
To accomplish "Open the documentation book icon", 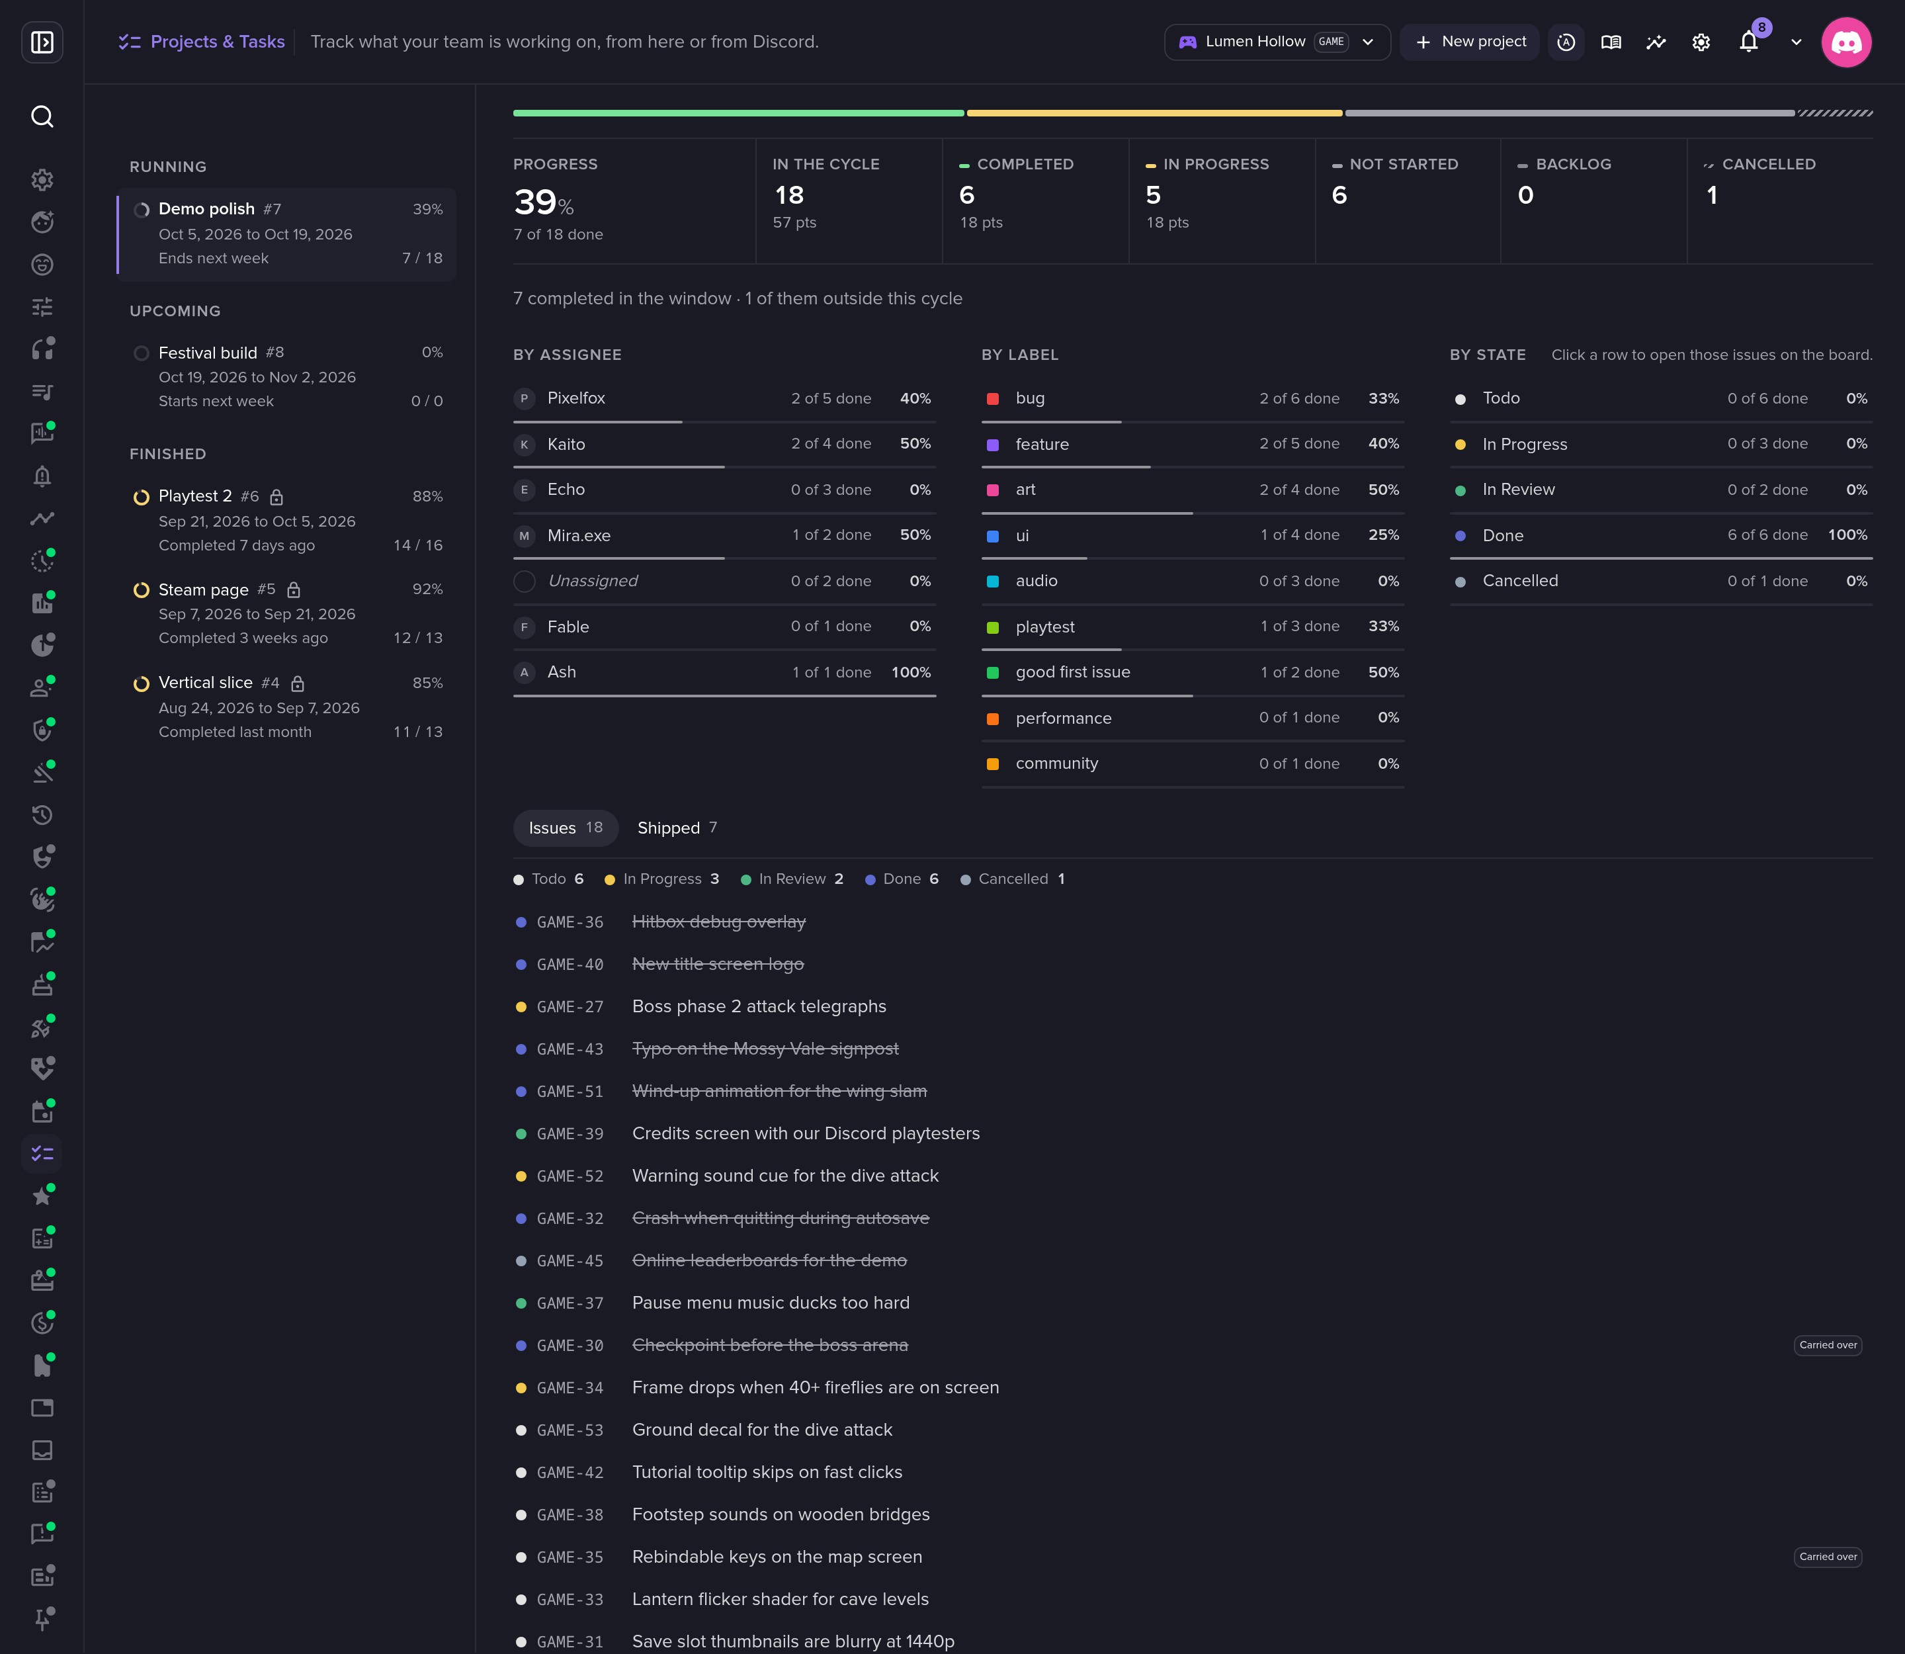I will [1611, 42].
